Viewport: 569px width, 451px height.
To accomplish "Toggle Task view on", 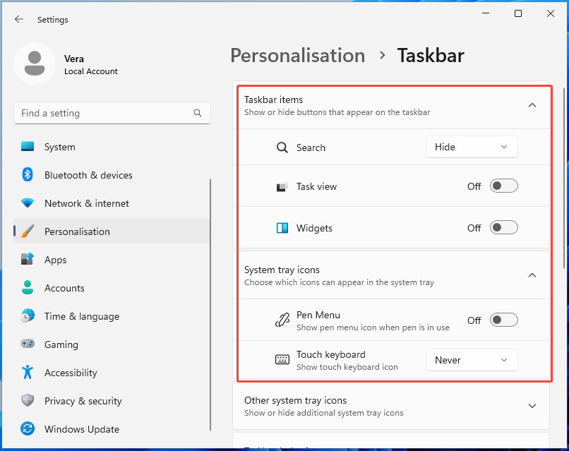I will click(503, 185).
